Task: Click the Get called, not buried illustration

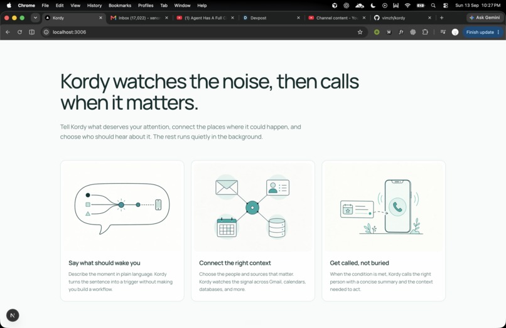Action: [x=384, y=207]
